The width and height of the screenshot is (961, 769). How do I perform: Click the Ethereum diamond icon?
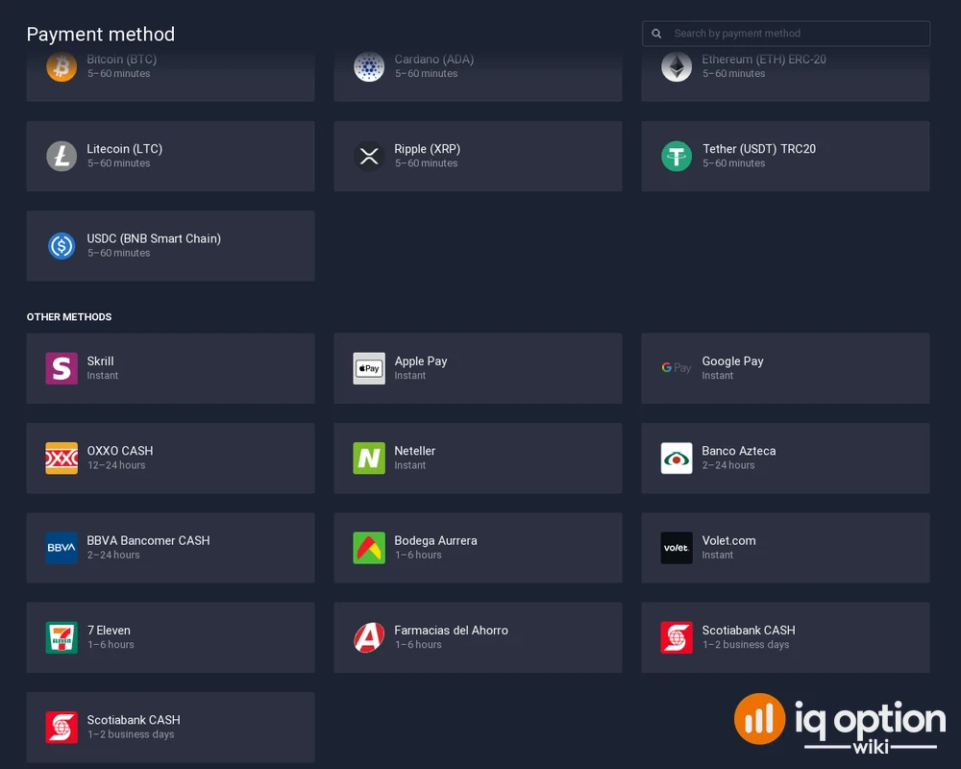click(677, 66)
